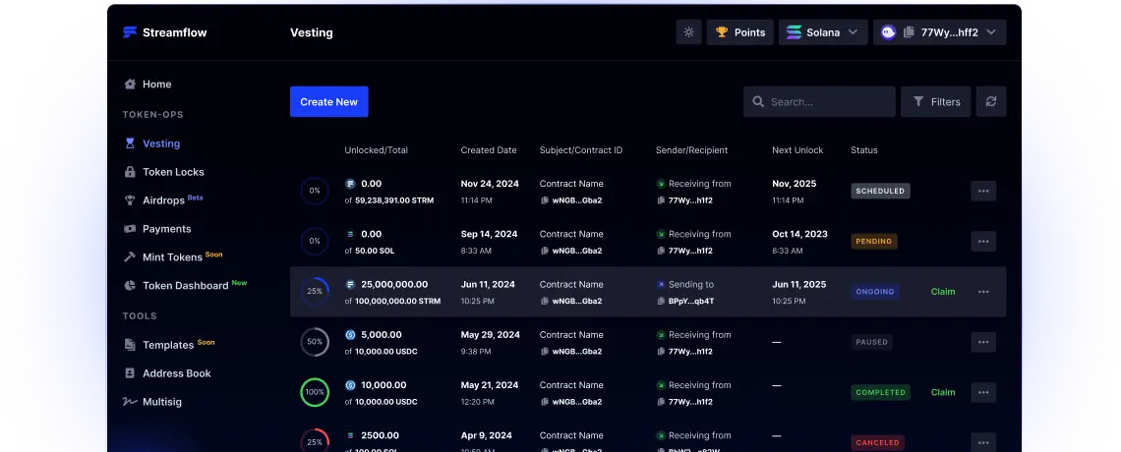Click the ONGOING status badge
This screenshot has width=1121, height=452.
point(875,291)
